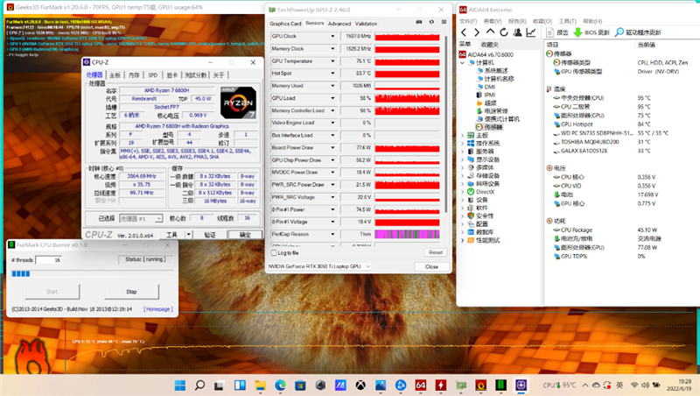The width and height of the screenshot is (700, 396).
Task: Switch to Advanced tab in GPU-Z
Action: 339,24
